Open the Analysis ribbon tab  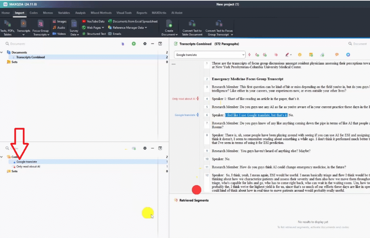click(80, 13)
